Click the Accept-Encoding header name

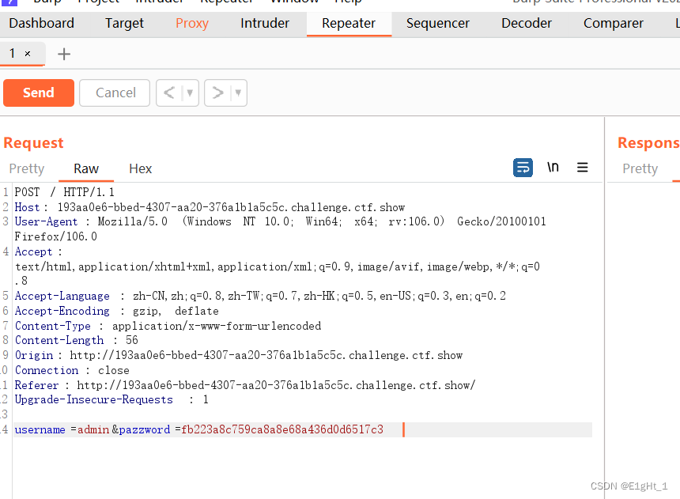[x=62, y=311]
